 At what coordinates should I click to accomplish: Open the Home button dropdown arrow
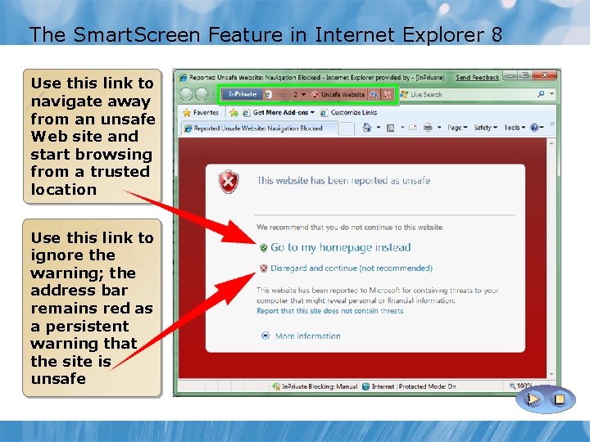[x=378, y=128]
